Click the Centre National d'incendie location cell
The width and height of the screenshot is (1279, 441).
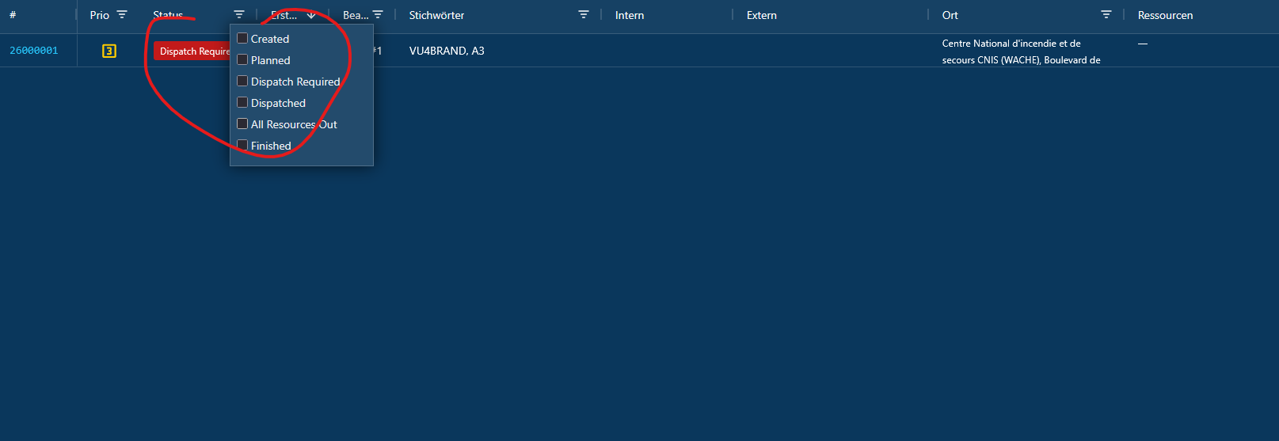point(1020,51)
